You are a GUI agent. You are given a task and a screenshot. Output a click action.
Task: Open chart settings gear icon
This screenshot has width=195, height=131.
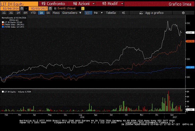coord(183,13)
